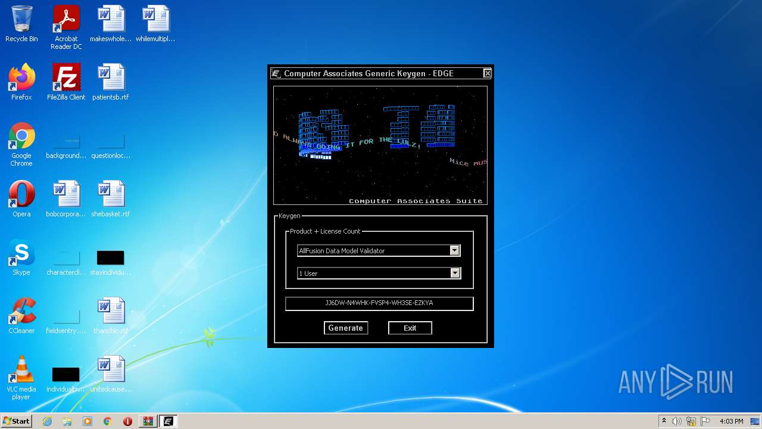The image size is (762, 429).
Task: Click the generated serial key field
Action: tap(379, 303)
